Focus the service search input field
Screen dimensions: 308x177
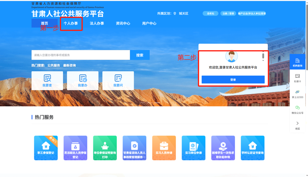pos(81,55)
